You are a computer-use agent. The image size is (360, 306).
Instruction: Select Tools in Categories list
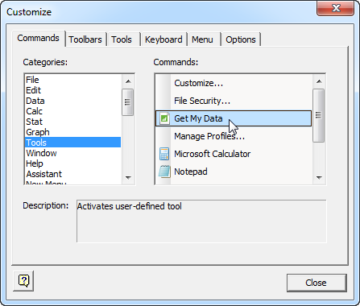[72, 143]
